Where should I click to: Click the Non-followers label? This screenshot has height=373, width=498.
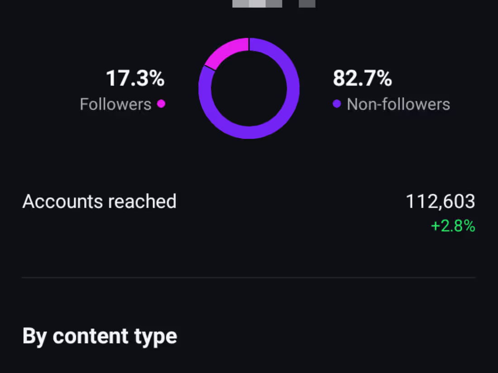[x=398, y=104]
